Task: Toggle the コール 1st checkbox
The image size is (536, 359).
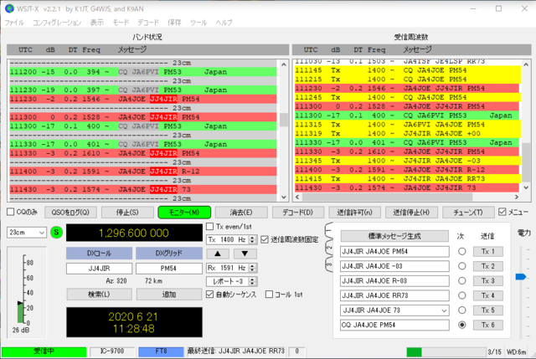Action: (x=270, y=294)
